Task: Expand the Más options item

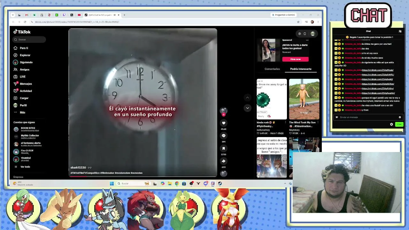Action: (x=19, y=112)
